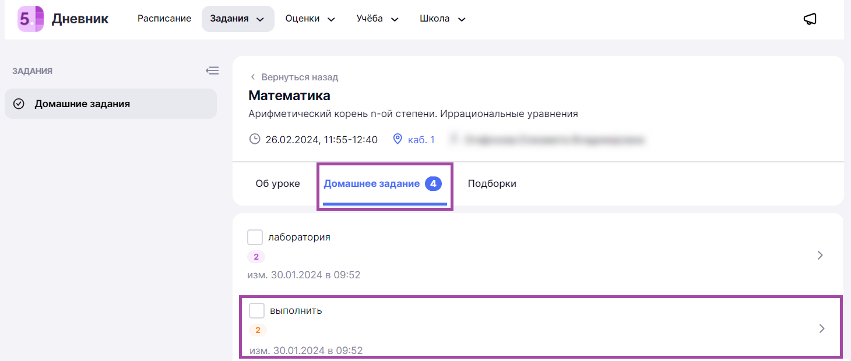This screenshot has height=361, width=851.
Task: Click the Вернуться назад link
Action: point(294,77)
